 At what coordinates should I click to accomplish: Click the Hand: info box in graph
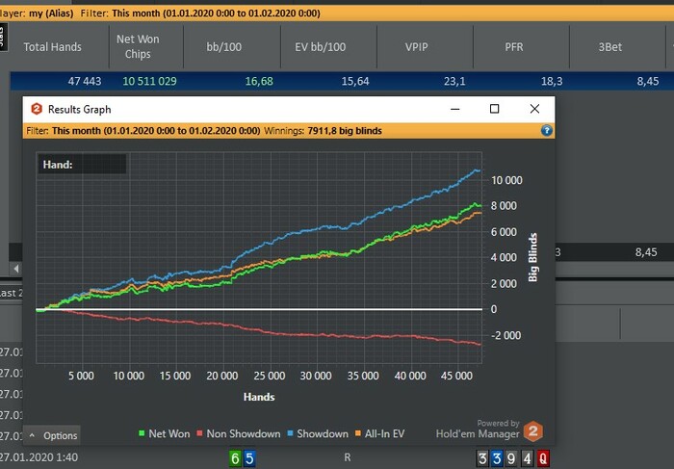tap(82, 165)
